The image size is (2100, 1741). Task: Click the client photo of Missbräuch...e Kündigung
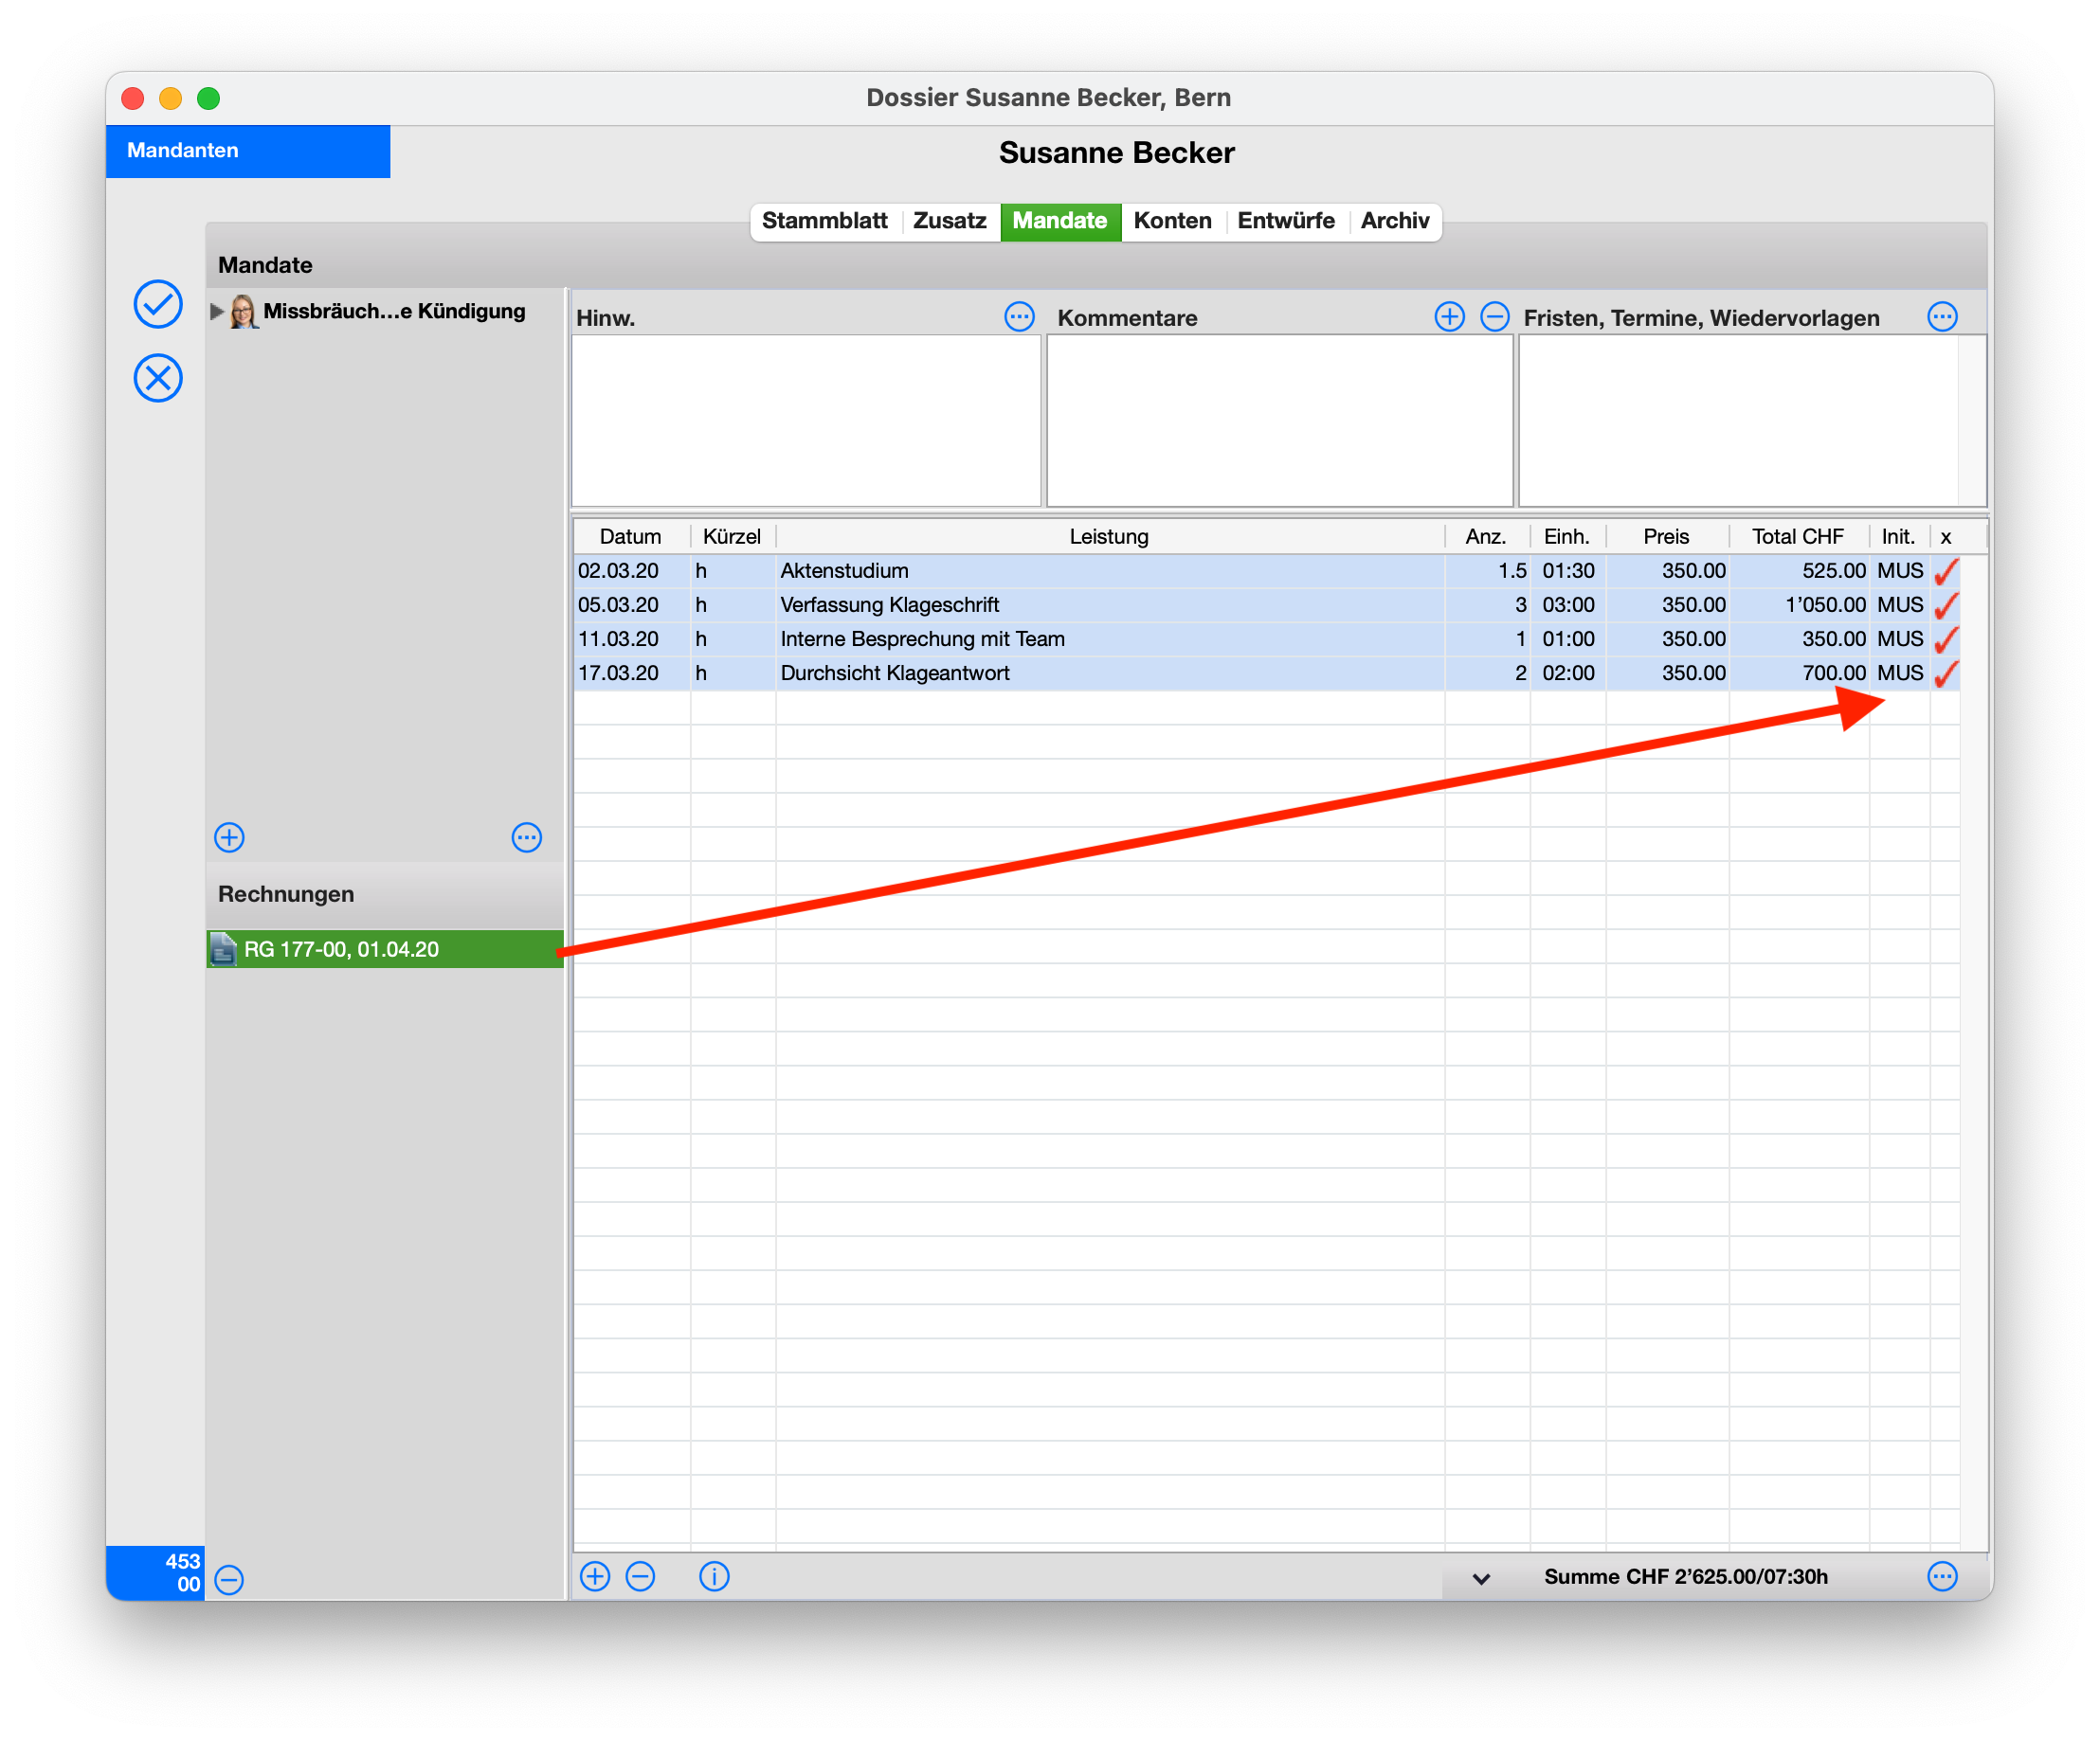pyautogui.click(x=243, y=311)
